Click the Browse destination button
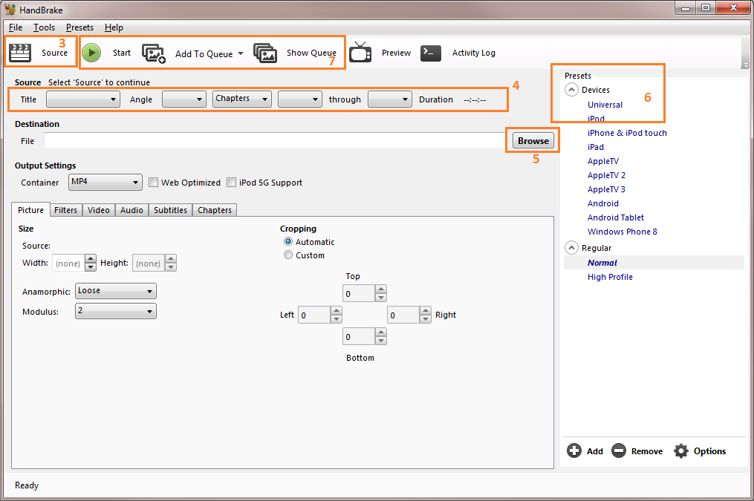 (533, 141)
